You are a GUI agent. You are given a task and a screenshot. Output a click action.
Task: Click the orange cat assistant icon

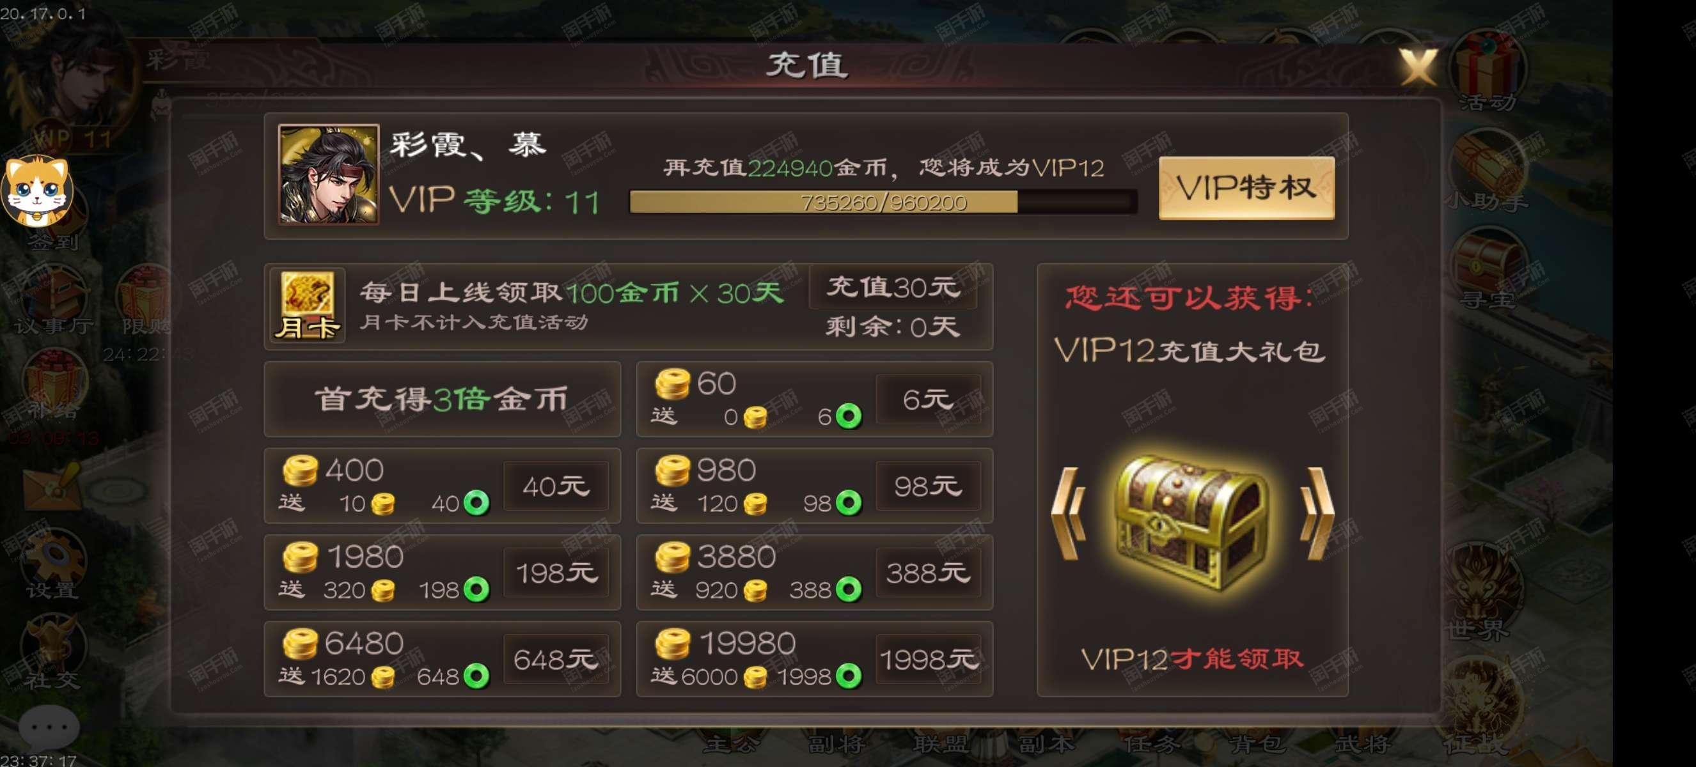pyautogui.click(x=38, y=190)
